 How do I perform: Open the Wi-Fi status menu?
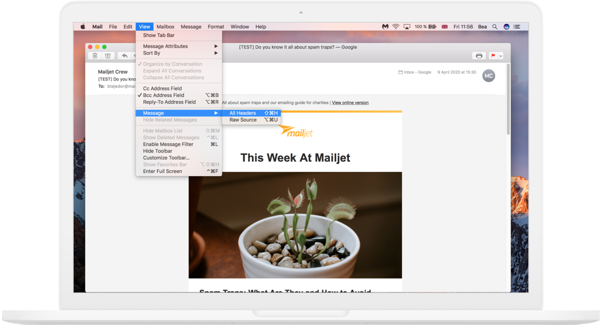(x=396, y=27)
